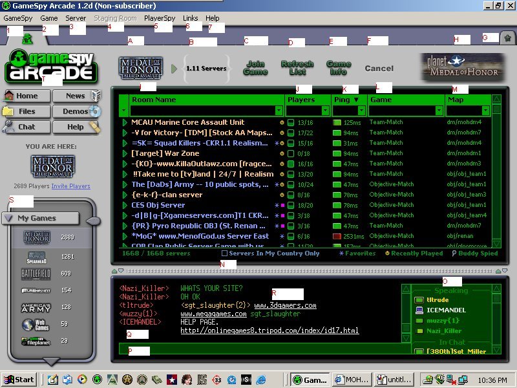Open the Map filter dropdown
The width and height of the screenshot is (517, 388).
pyautogui.click(x=485, y=110)
